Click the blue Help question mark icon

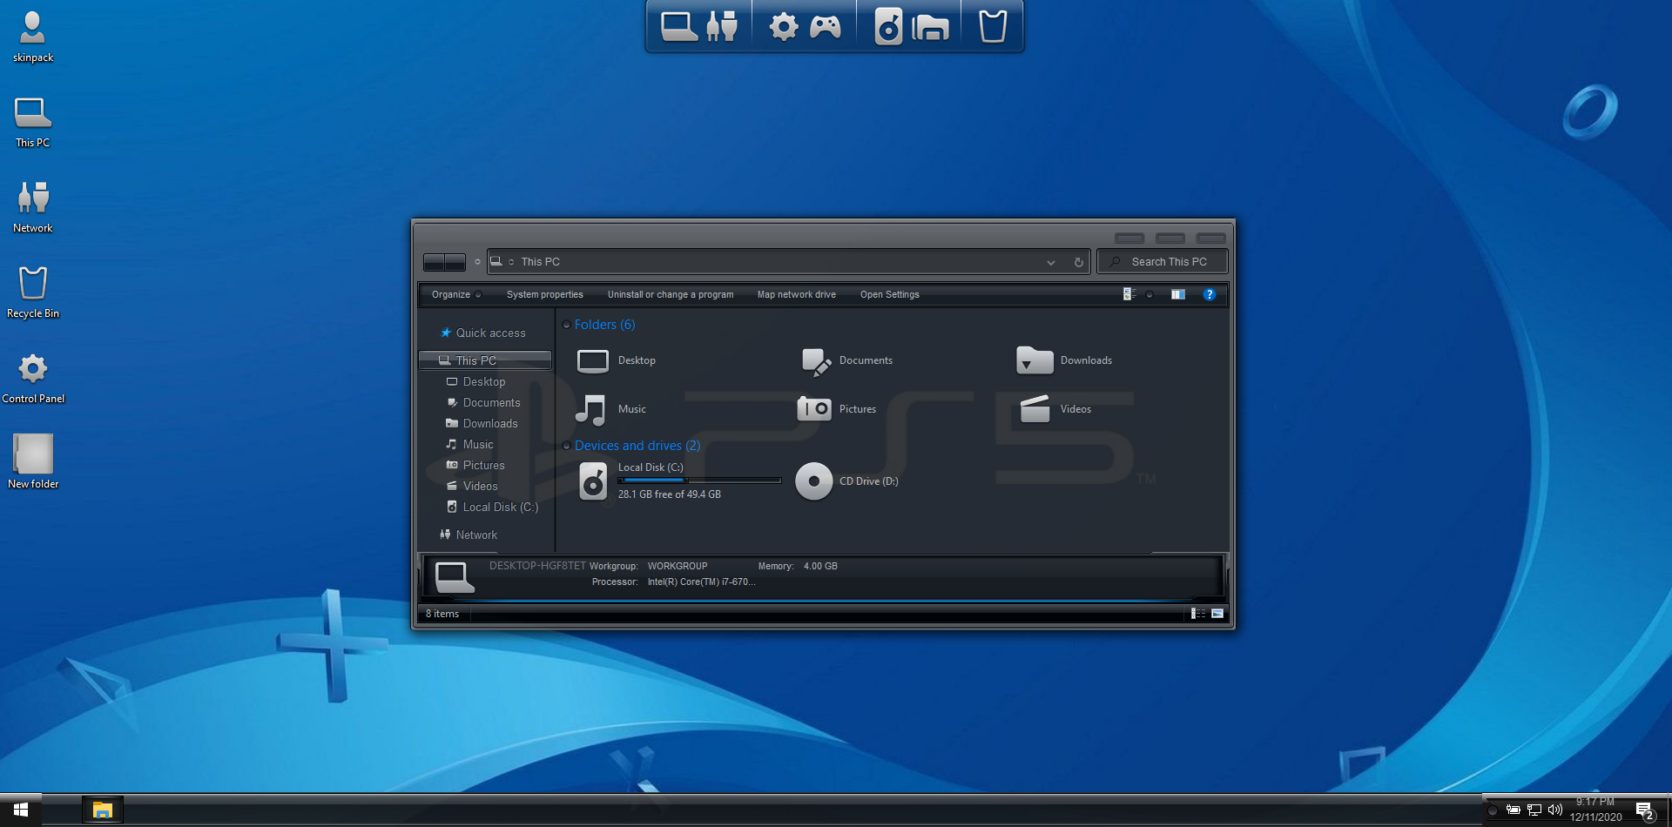pyautogui.click(x=1209, y=294)
